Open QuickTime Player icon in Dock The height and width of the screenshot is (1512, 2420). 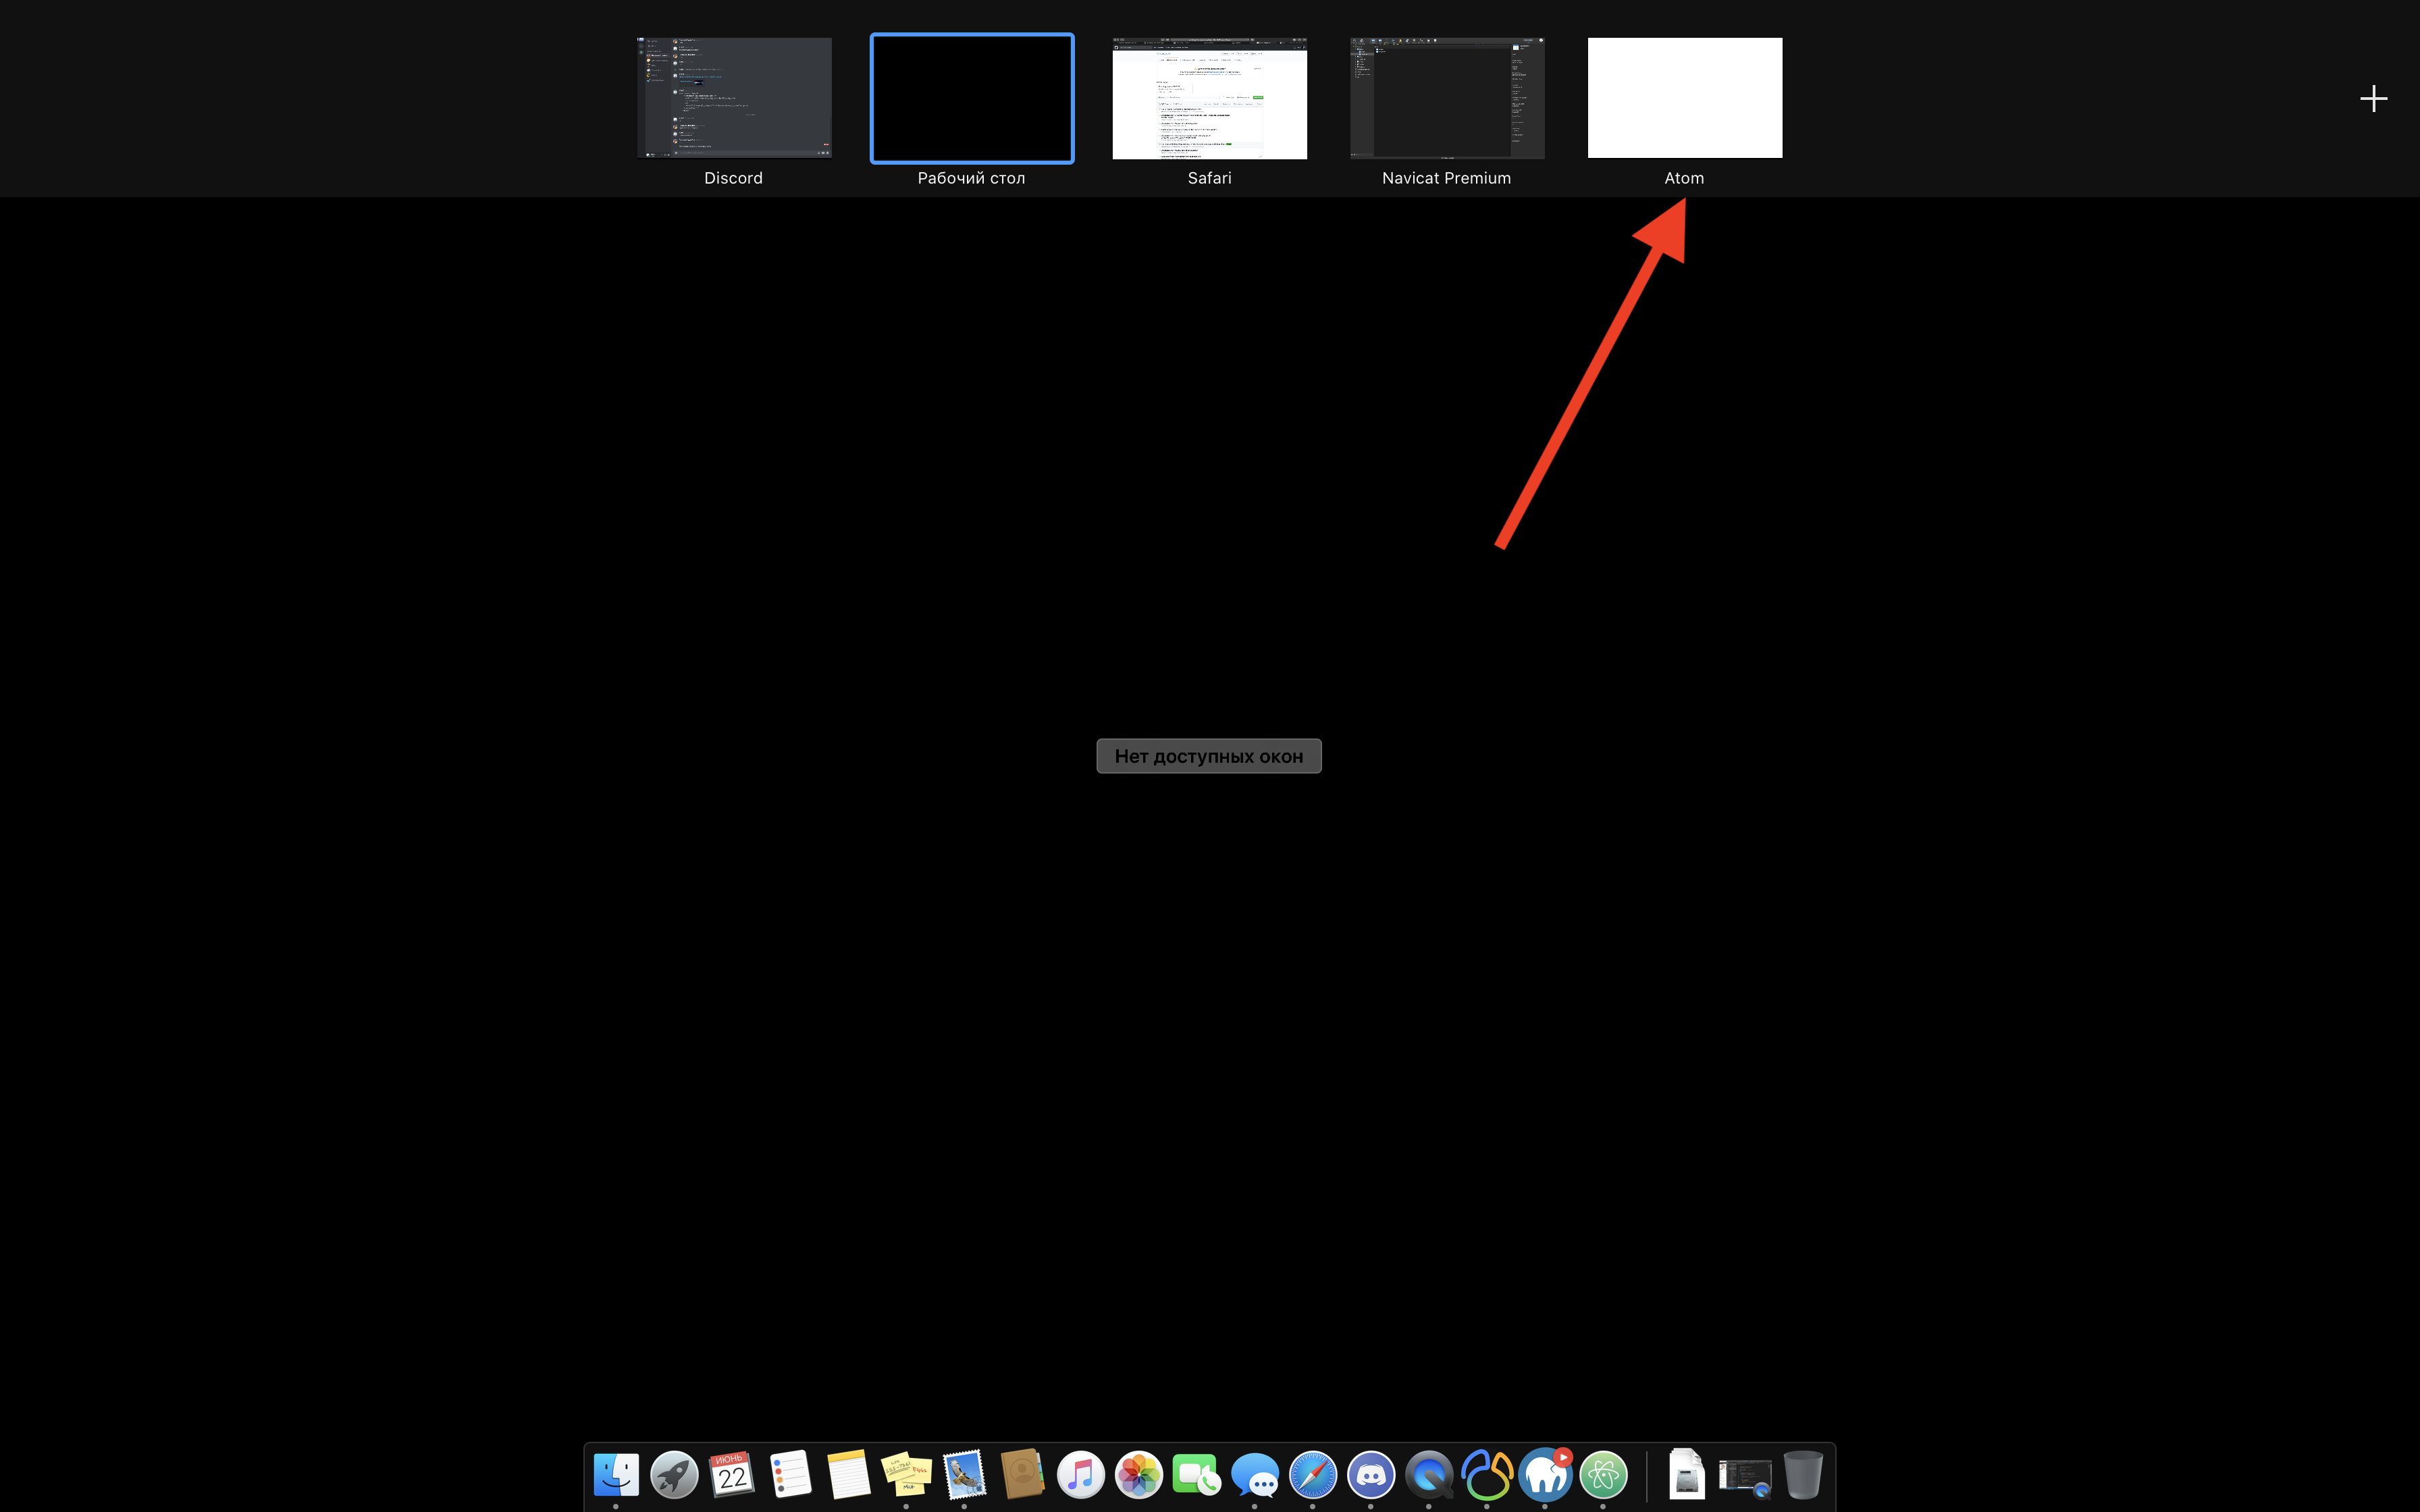click(x=1428, y=1474)
